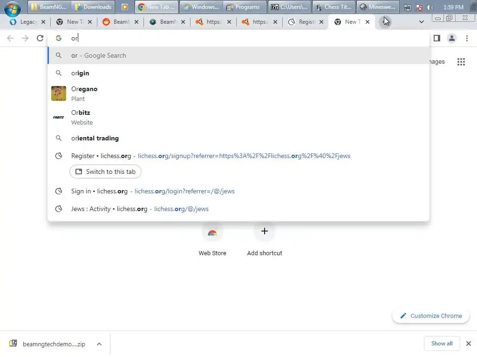
Task: Open Windows window in taskbar
Action: pyautogui.click(x=201, y=7)
